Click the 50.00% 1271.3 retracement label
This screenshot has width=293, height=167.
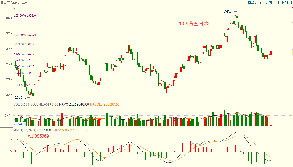tap(24, 60)
